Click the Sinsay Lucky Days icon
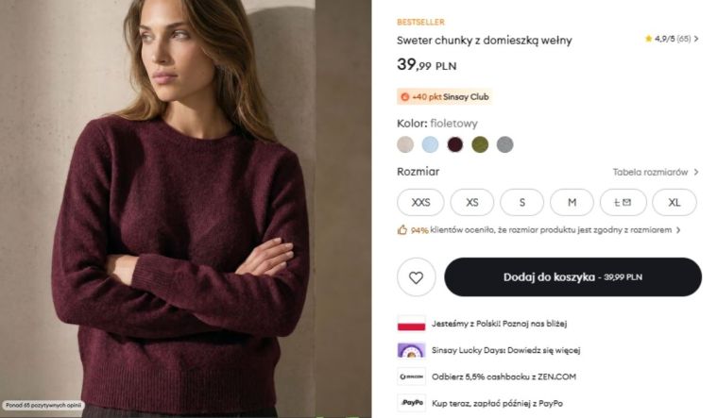The height and width of the screenshot is (418, 717). 411,350
